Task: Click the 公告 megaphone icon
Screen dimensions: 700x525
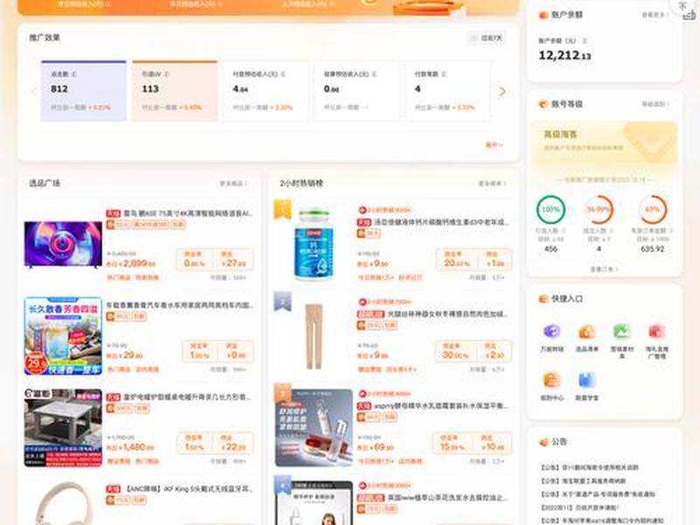Action: (x=543, y=442)
